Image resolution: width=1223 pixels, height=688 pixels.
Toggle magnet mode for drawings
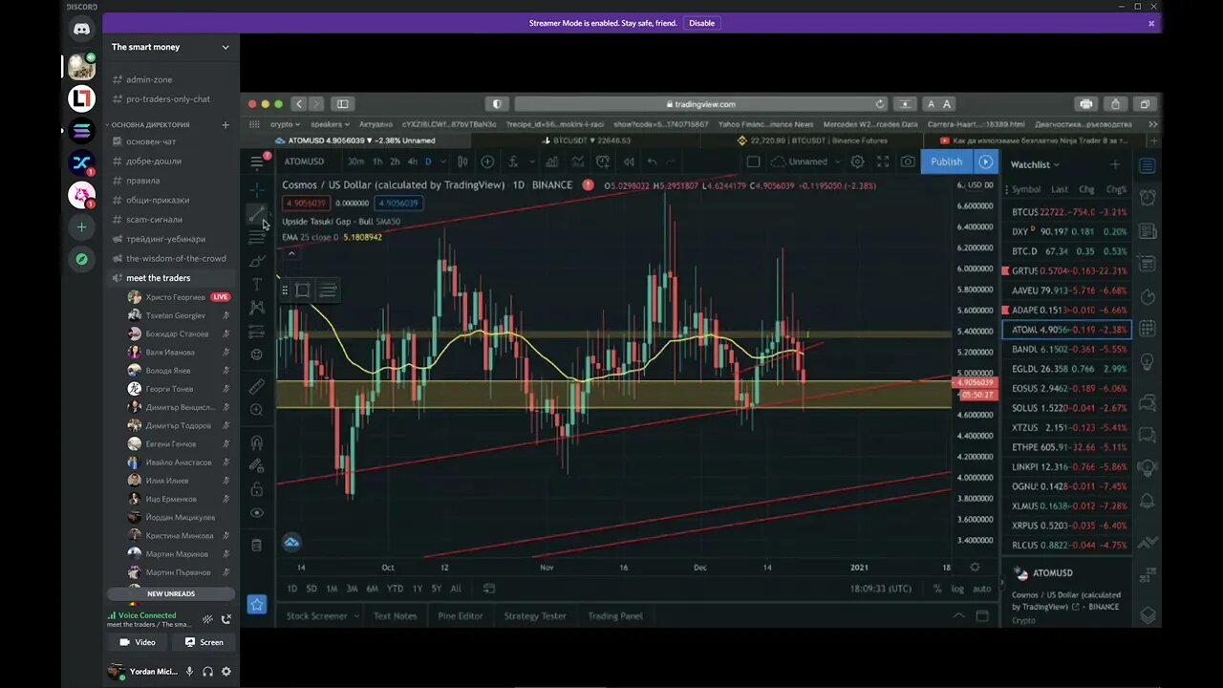(x=256, y=442)
